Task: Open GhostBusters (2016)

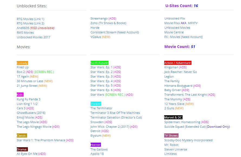Action: (31, 113)
